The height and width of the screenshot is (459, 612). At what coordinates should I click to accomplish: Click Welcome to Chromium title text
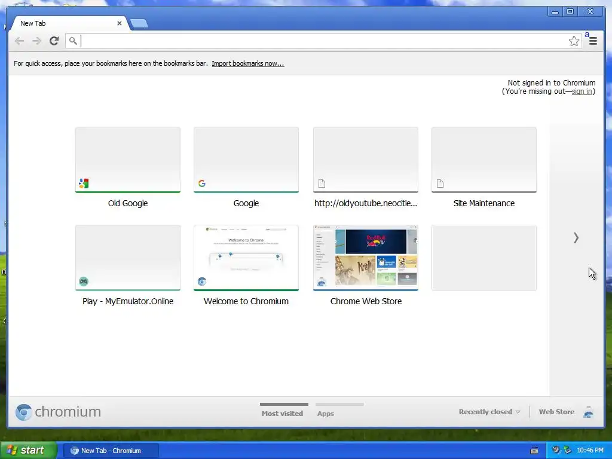pyautogui.click(x=246, y=301)
